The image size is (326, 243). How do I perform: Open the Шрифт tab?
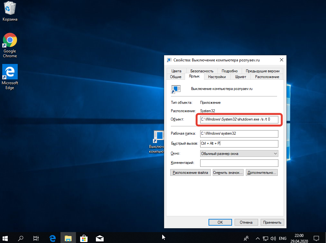[240, 77]
